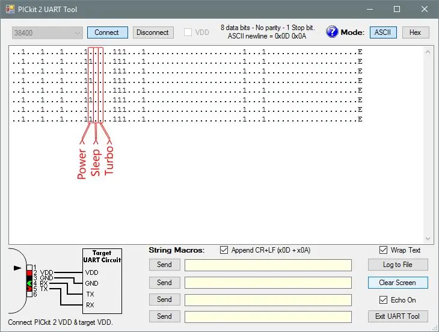
Task: Maximize the PICkit 2 UART Tool window
Action: 397,9
